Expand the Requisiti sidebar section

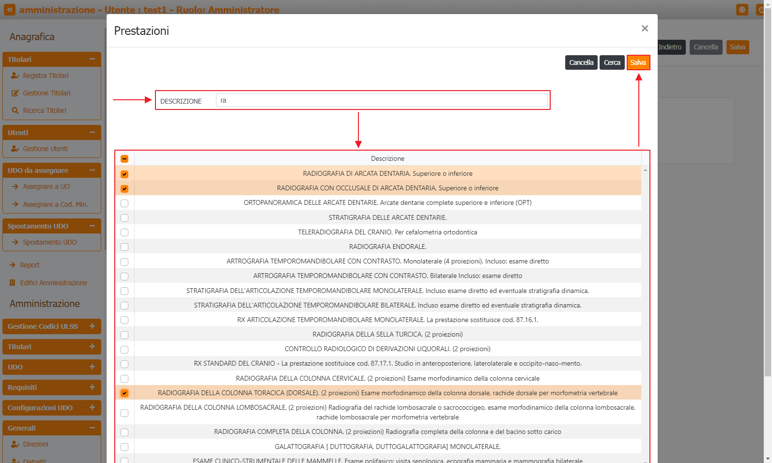92,387
